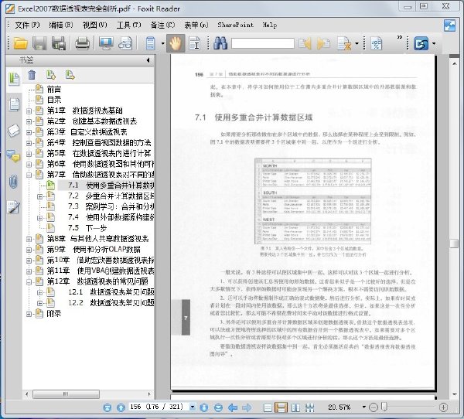Go to the next page button
Screen dimensions: 464x419
click(204, 407)
